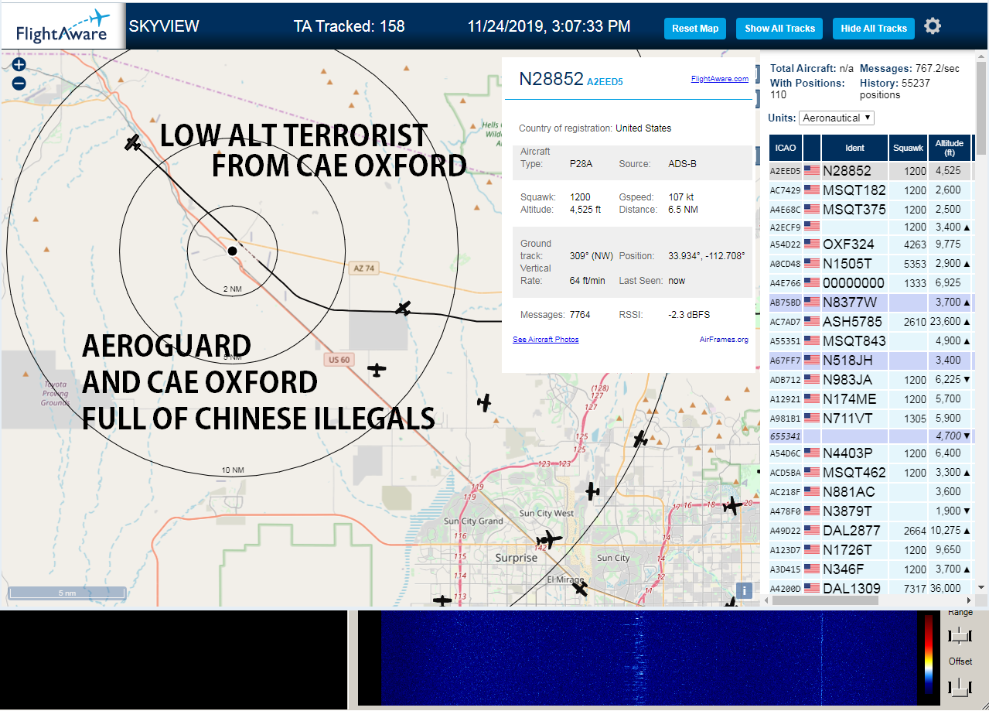Image resolution: width=989 pixels, height=711 pixels.
Task: Select the MSQT375 aircraft row
Action: [871, 210]
